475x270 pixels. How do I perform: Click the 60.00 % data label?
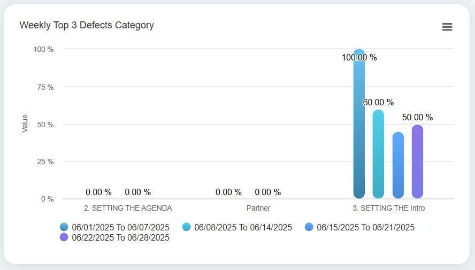pyautogui.click(x=378, y=102)
